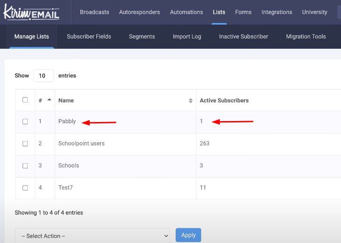Open the Segments tab
341x243 pixels.
click(x=142, y=37)
